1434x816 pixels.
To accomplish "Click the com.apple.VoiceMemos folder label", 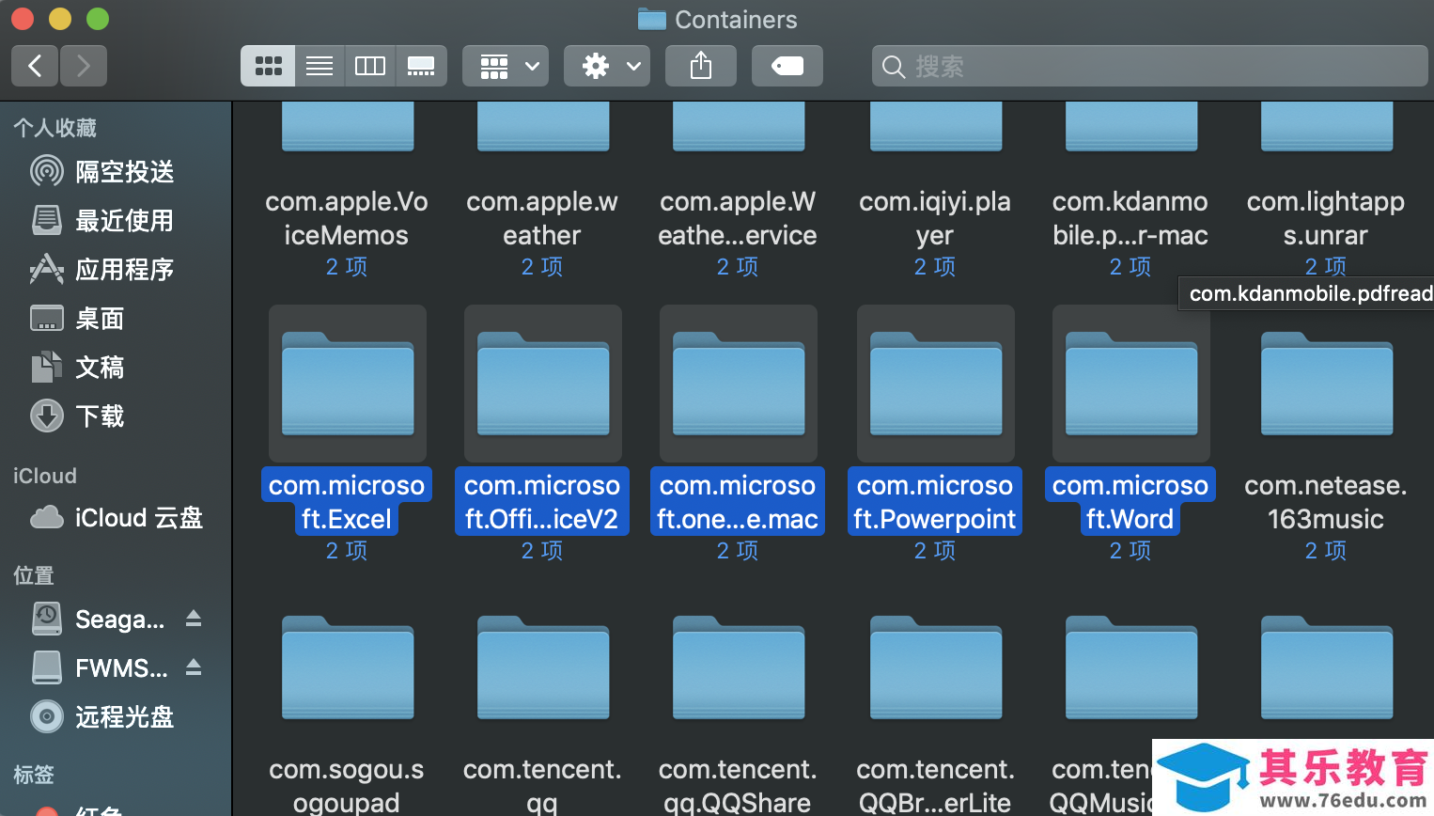I will (347, 218).
